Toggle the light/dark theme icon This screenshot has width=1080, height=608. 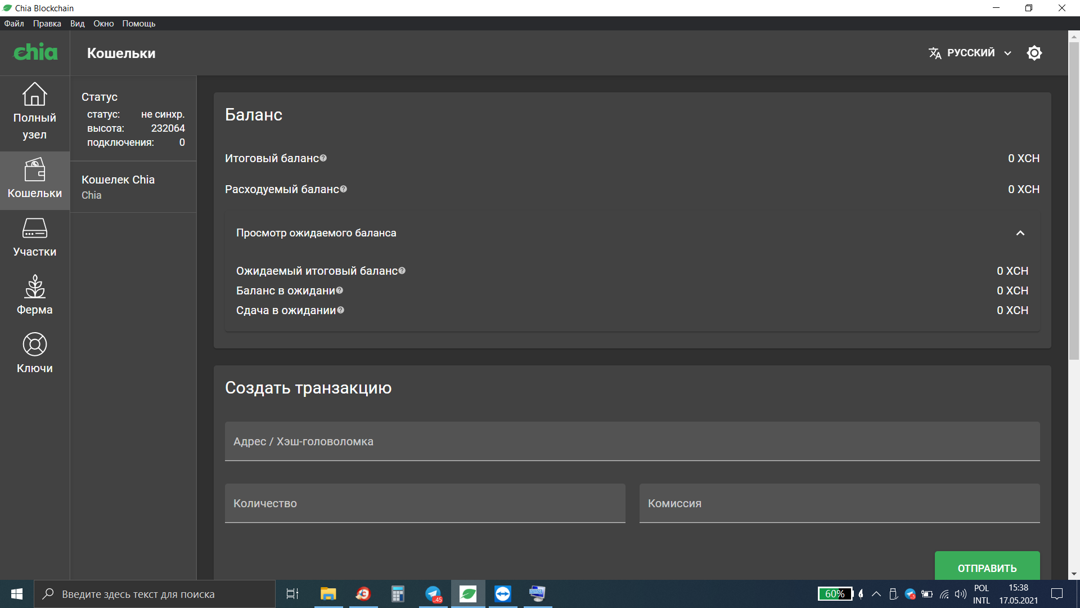1034,53
